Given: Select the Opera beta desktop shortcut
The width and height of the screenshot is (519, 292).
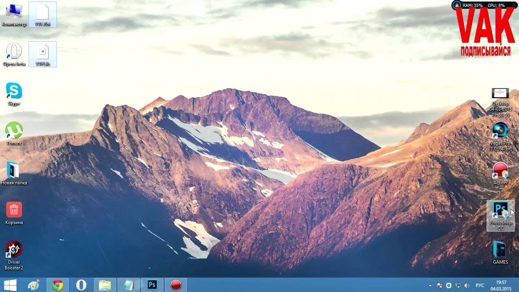Looking at the screenshot, I should click(14, 54).
